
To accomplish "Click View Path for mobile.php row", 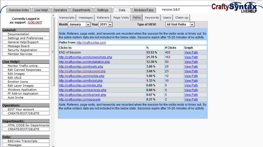I will point(191,76).
